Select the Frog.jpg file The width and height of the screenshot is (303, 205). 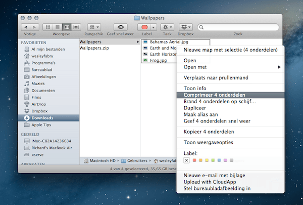click(159, 60)
